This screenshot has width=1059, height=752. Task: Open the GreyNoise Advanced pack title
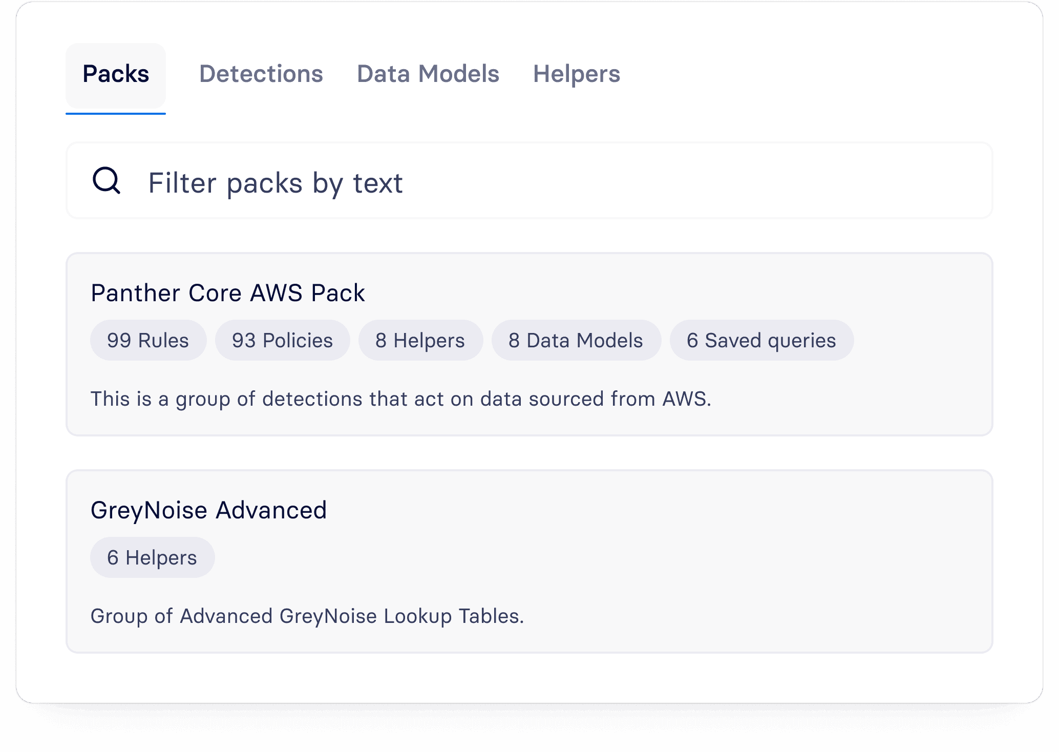209,510
